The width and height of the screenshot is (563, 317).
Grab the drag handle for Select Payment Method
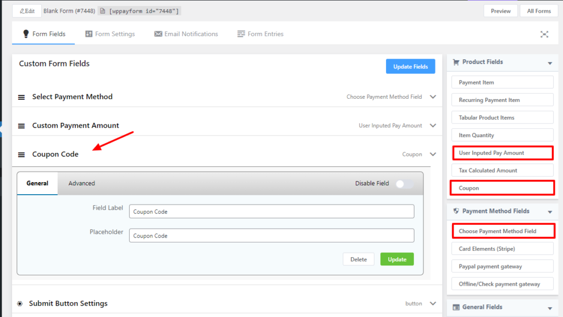coord(21,97)
